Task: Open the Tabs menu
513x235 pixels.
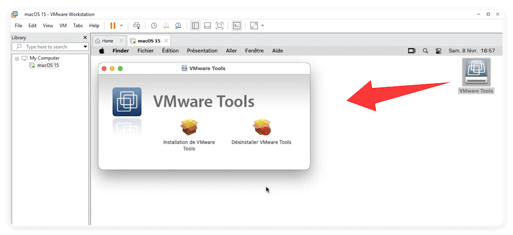Action: point(78,26)
